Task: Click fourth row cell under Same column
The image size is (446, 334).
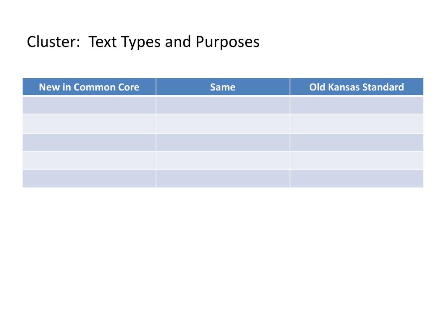Action: (x=223, y=161)
